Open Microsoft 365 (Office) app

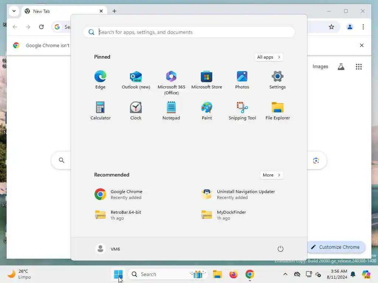171,83
